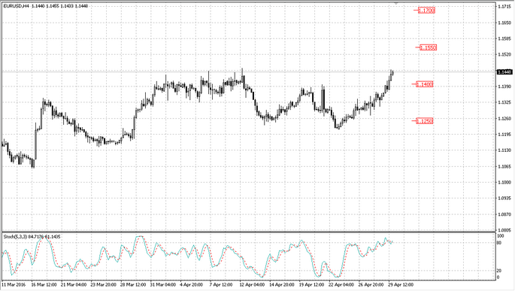Click the 80 level on stochastic scale

pyautogui.click(x=499, y=243)
